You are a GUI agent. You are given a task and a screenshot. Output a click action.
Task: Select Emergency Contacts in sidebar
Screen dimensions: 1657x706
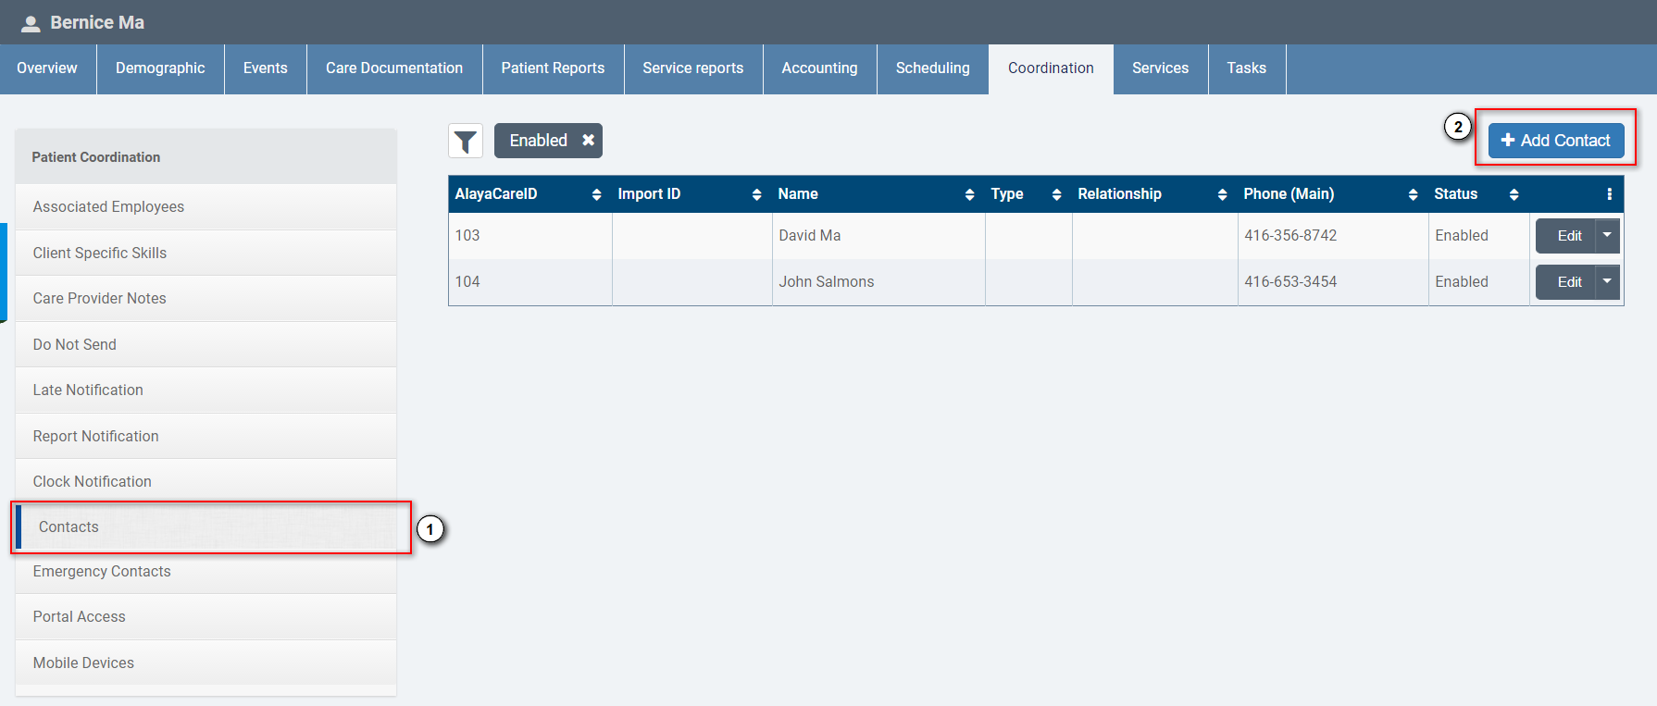(x=102, y=572)
